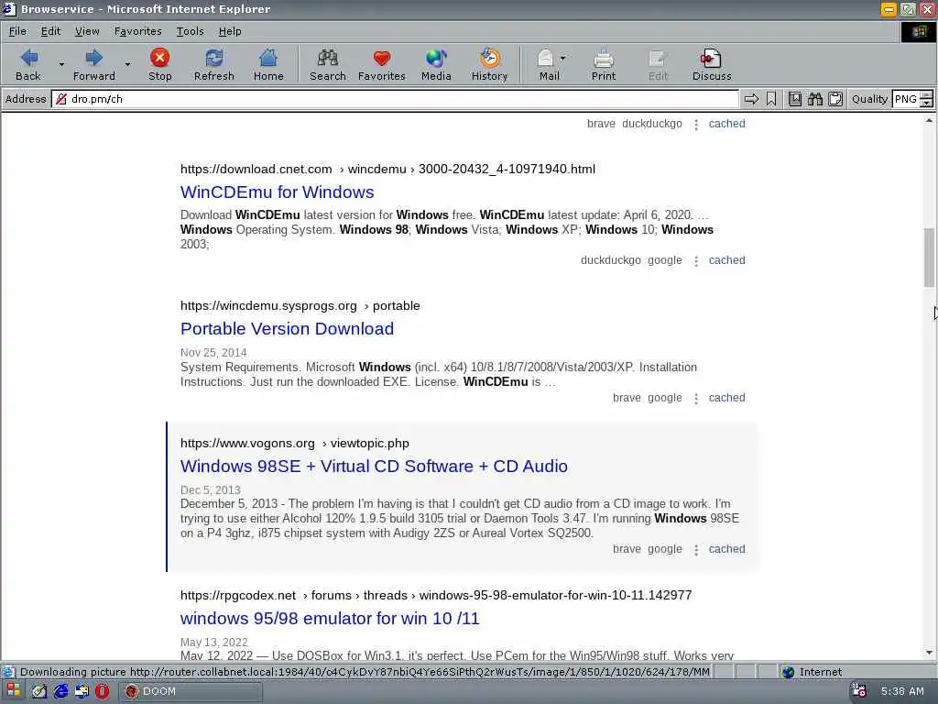Open 'Windows 98SE + Virtual CD Software' link
The width and height of the screenshot is (938, 704).
[x=374, y=467]
